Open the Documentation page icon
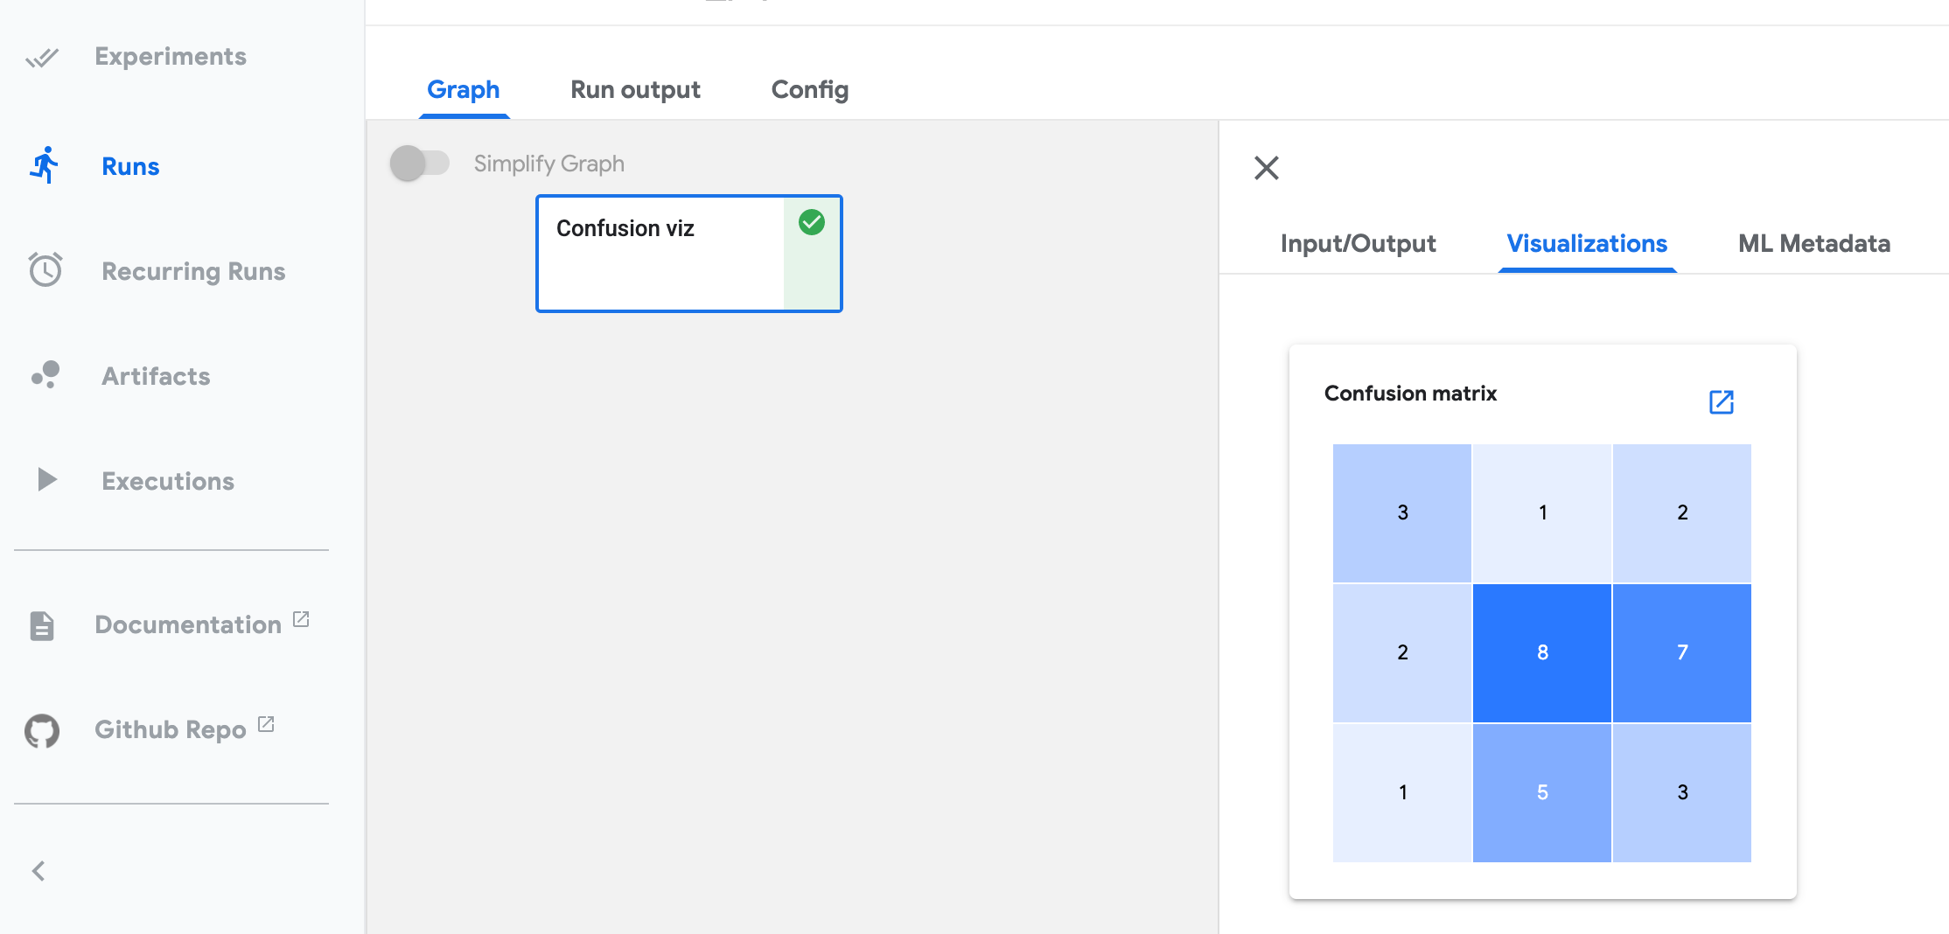 coord(41,624)
